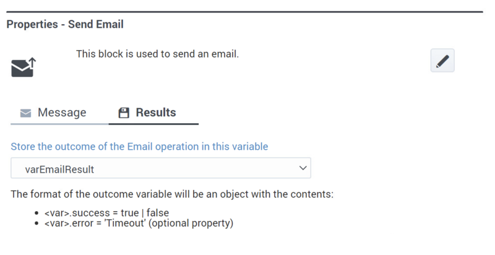Click the '<var>.success = true | false' line

click(106, 213)
